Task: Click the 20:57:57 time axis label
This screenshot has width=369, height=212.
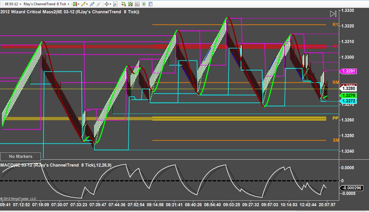Action: point(327,205)
